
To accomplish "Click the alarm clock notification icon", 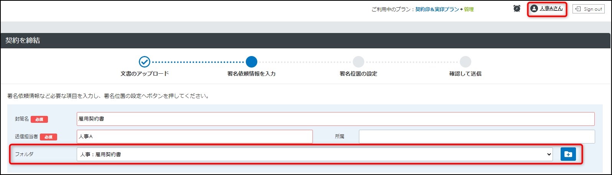I will click(517, 8).
